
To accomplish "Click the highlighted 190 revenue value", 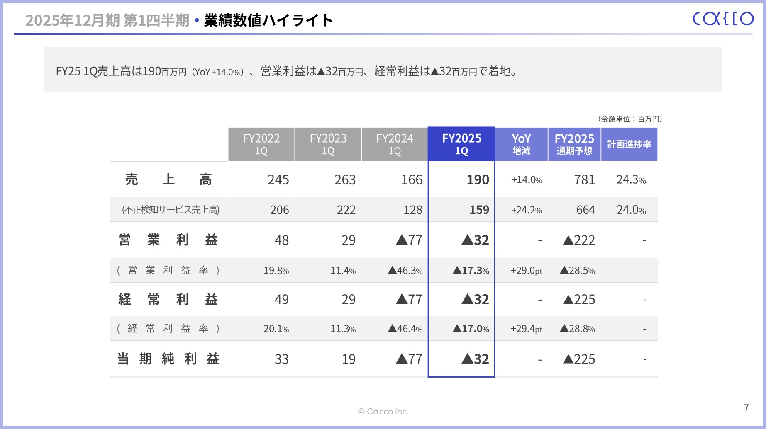I will (x=477, y=179).
